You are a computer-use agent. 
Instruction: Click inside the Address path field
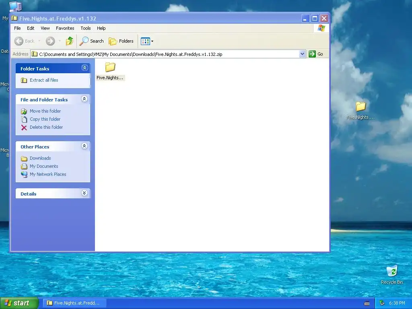(x=168, y=54)
